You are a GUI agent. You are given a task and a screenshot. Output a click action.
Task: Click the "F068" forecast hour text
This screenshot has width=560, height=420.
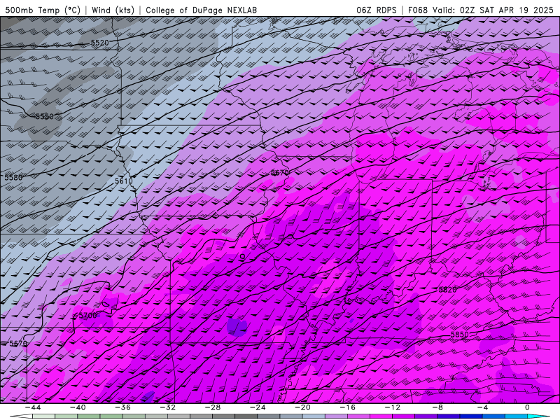417,10
